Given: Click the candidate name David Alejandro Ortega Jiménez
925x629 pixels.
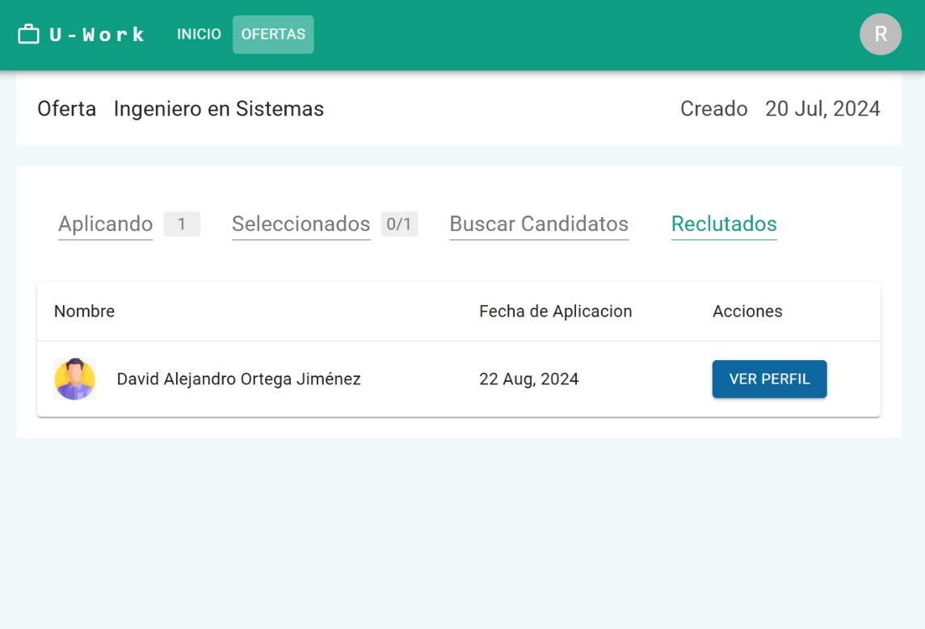Looking at the screenshot, I should [239, 379].
